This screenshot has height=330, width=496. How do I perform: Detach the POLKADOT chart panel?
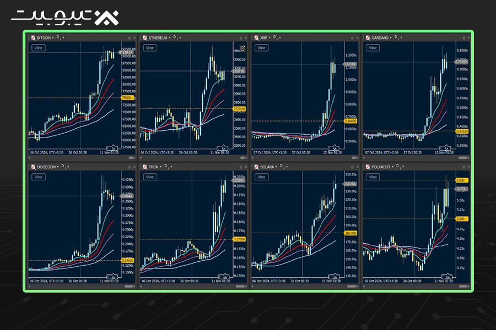tap(463, 167)
